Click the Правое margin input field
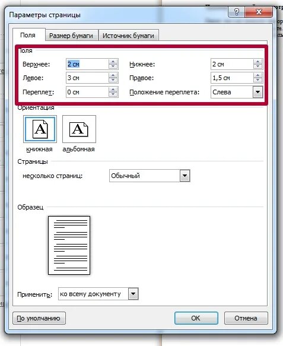Viewport: 283px width, 346px height. (232, 78)
